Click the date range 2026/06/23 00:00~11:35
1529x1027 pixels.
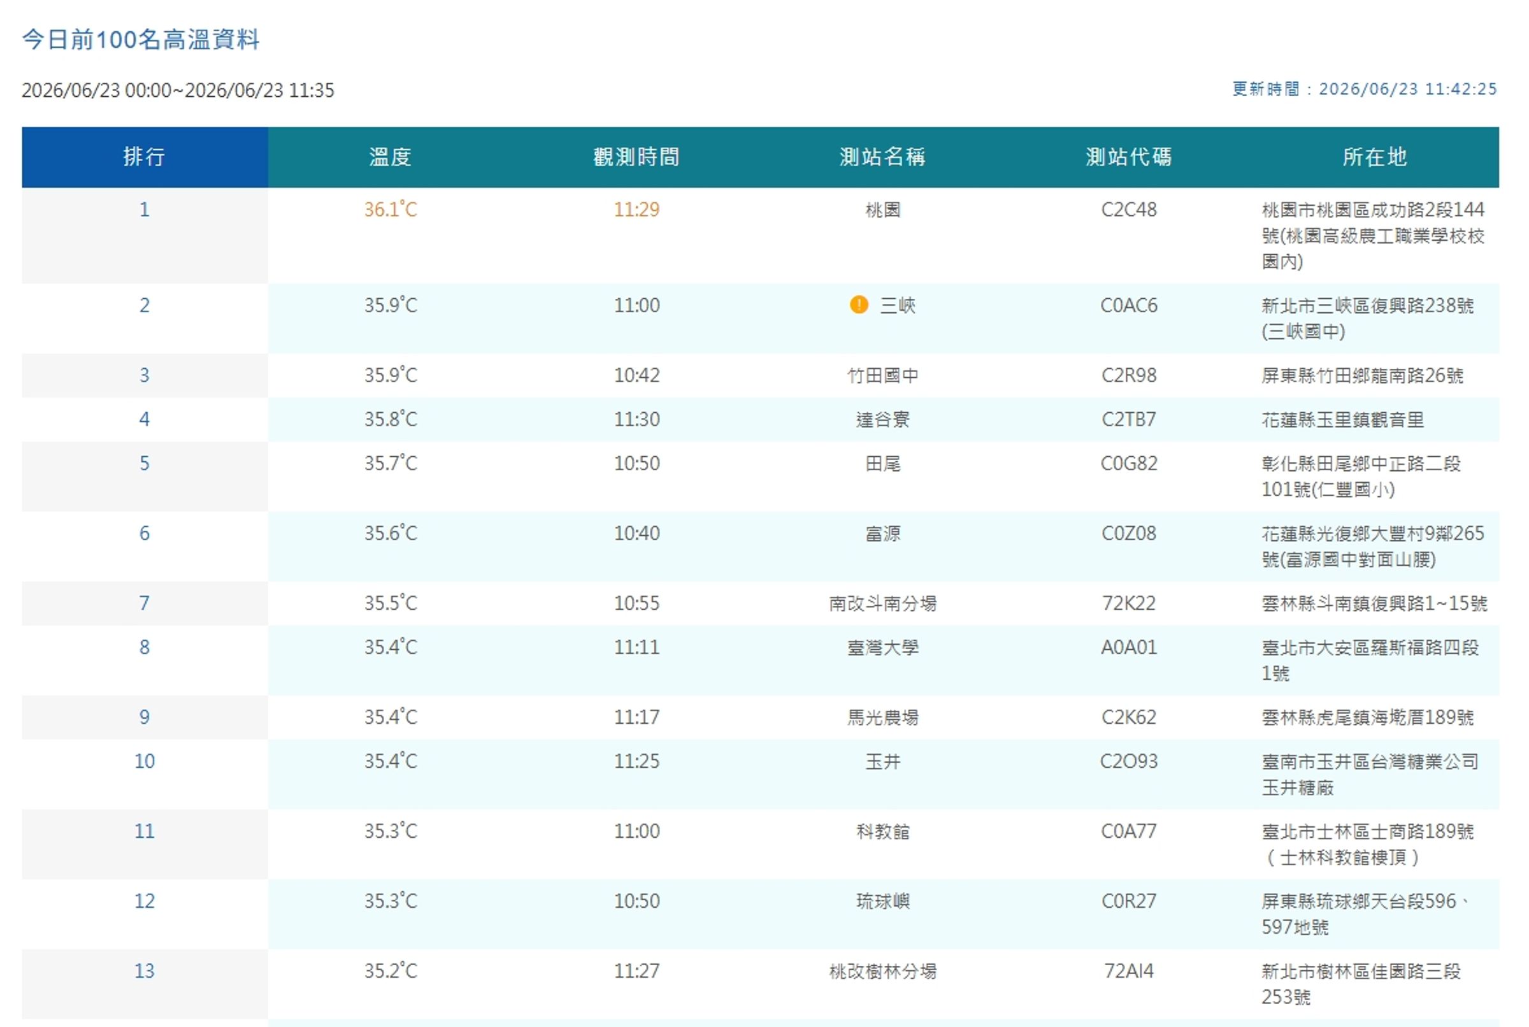coord(178,90)
